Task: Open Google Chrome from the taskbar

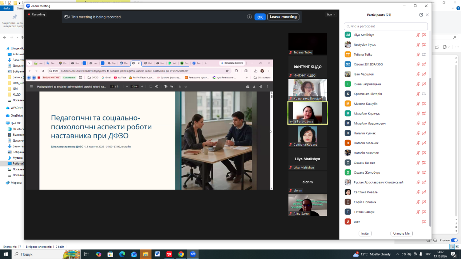Action: 181,254
